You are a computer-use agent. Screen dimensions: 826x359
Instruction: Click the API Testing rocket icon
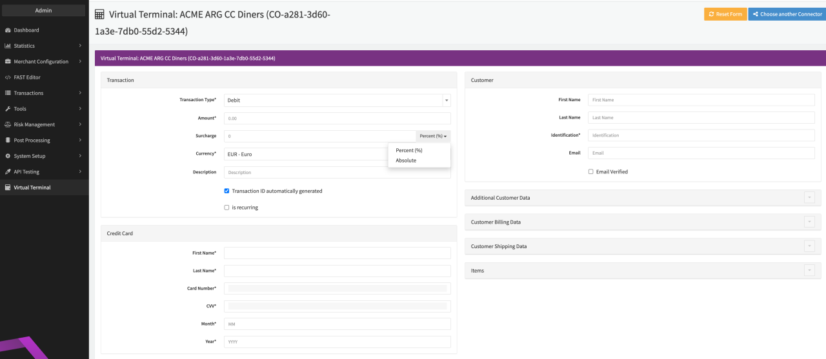click(x=7, y=172)
